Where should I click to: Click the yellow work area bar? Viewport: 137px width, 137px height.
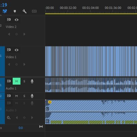91,14
